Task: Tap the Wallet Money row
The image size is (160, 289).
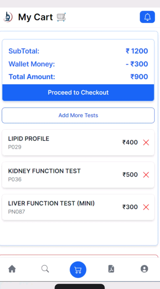Action: click(x=78, y=64)
